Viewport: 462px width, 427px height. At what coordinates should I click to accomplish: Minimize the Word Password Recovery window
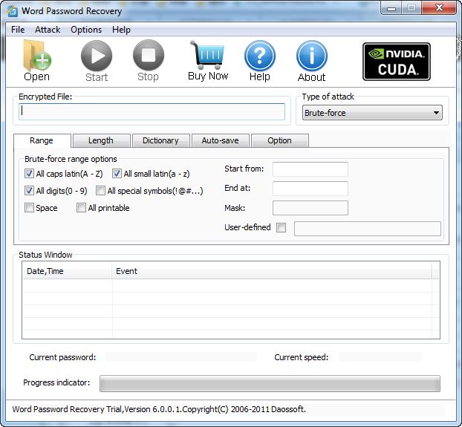tap(391, 8)
